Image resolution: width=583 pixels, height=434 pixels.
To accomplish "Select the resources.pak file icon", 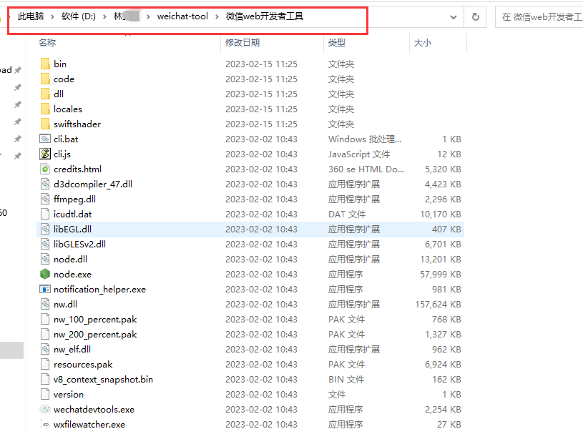I will pos(45,364).
